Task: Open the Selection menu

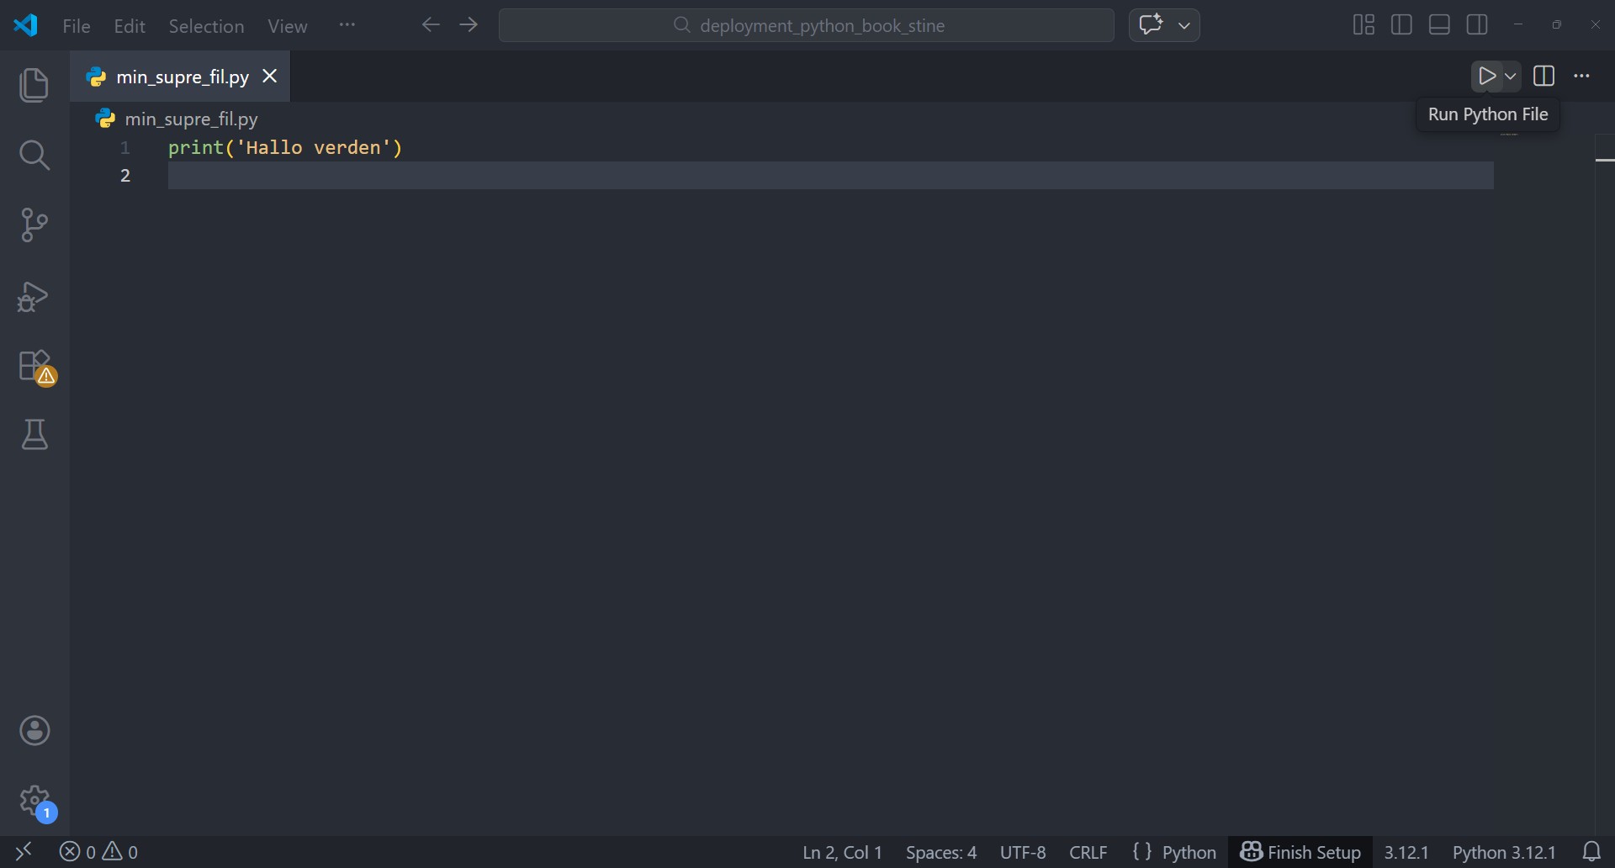Action: click(x=206, y=26)
